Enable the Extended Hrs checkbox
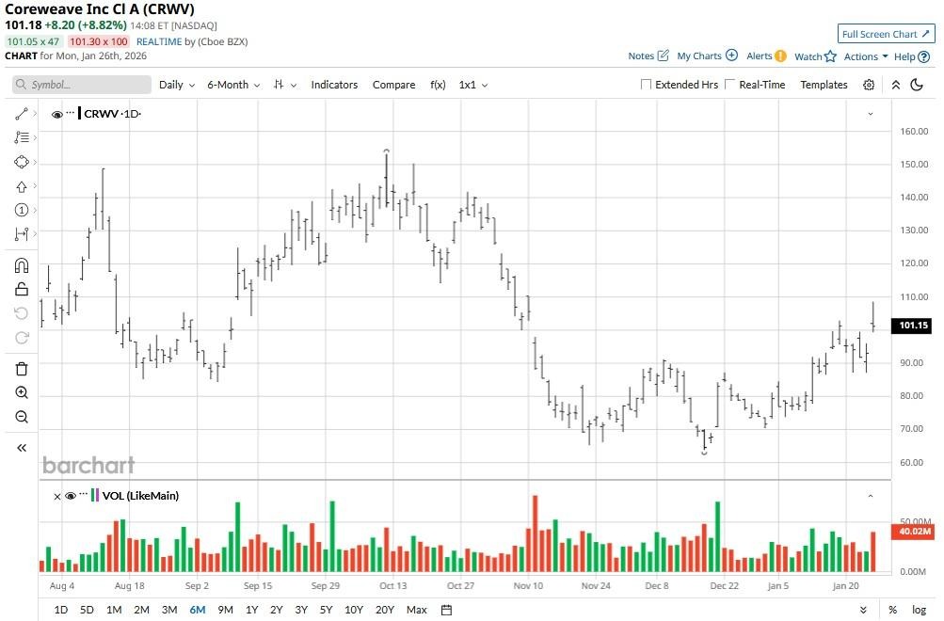 [646, 85]
